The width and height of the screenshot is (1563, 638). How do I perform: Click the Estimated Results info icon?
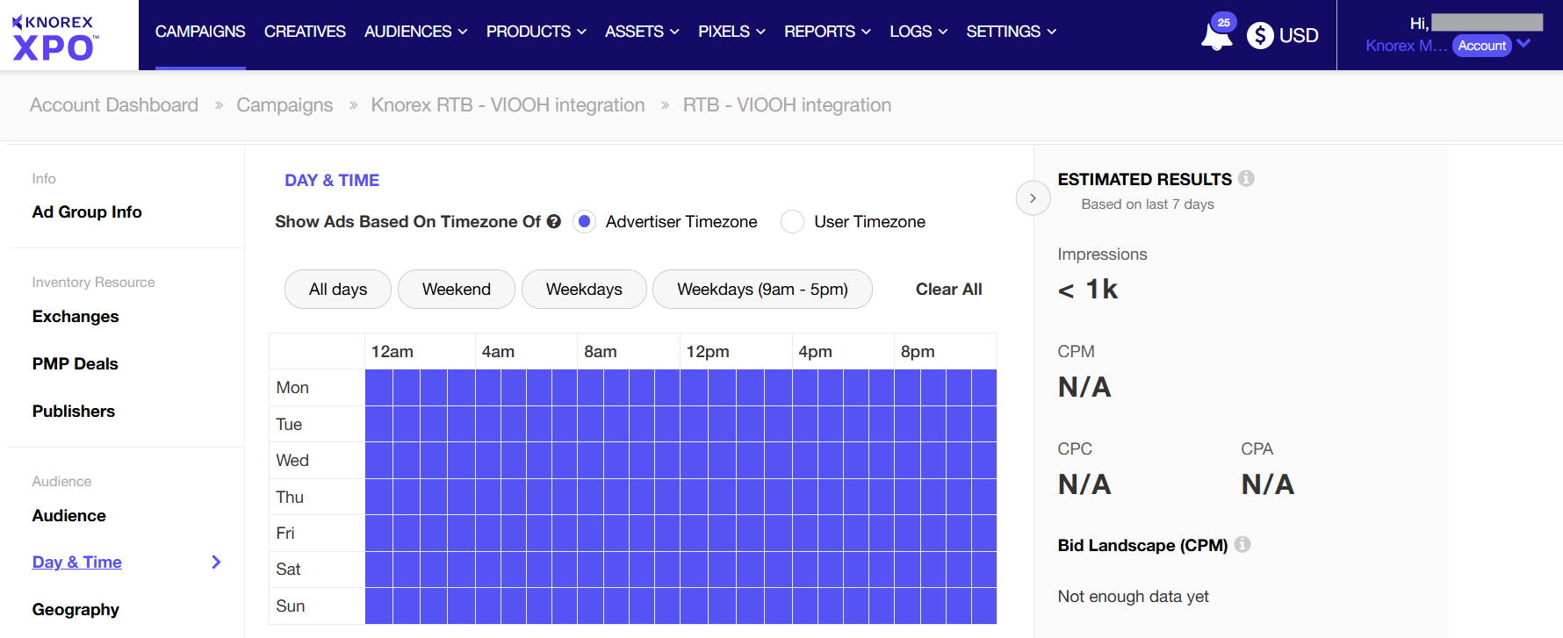[1246, 178]
